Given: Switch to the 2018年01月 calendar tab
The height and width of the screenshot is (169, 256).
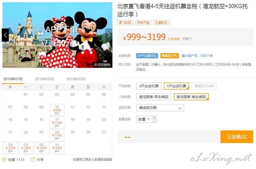Looking at the screenshot, I should point(13,79).
